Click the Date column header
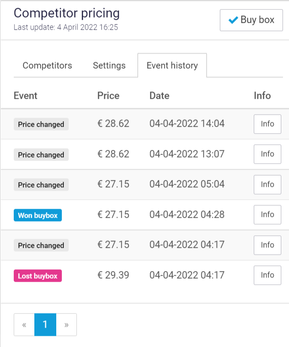 pyautogui.click(x=159, y=95)
